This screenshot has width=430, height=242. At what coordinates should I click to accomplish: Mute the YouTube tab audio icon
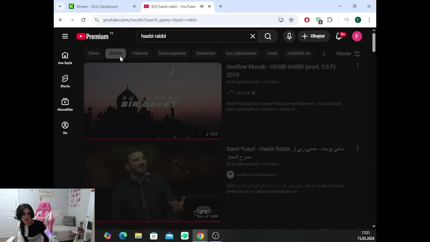(202, 6)
